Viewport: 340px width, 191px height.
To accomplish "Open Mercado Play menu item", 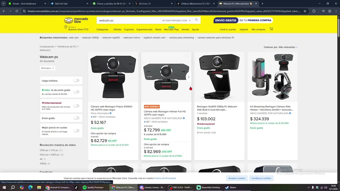I will tap(171, 29).
